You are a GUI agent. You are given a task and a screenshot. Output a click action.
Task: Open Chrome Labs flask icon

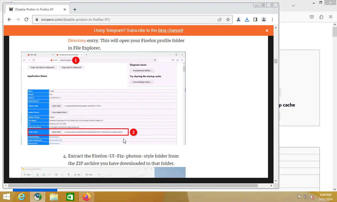(239, 19)
